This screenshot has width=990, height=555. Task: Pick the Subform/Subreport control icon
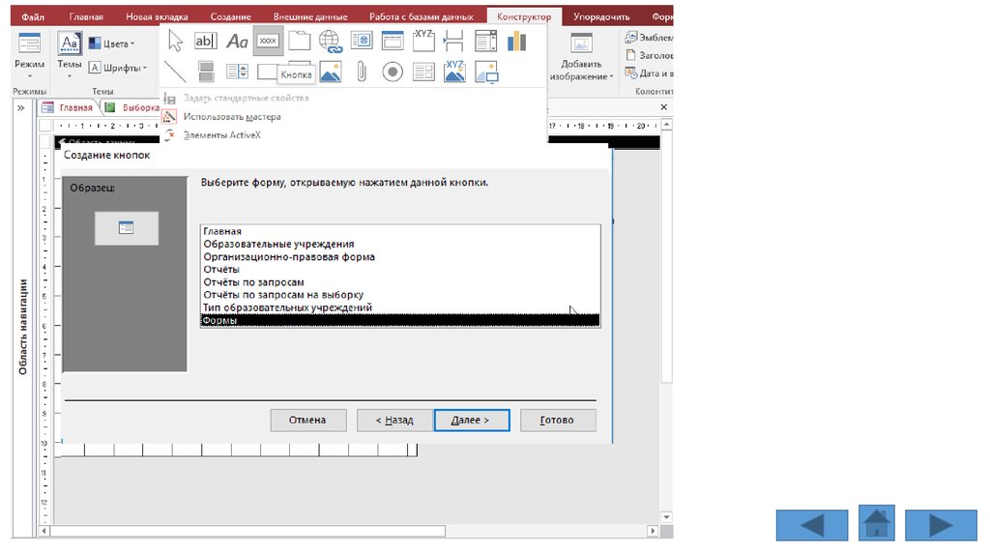pyautogui.click(x=423, y=72)
